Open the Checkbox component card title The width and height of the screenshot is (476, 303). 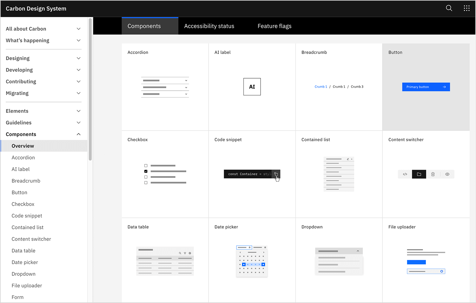(138, 139)
